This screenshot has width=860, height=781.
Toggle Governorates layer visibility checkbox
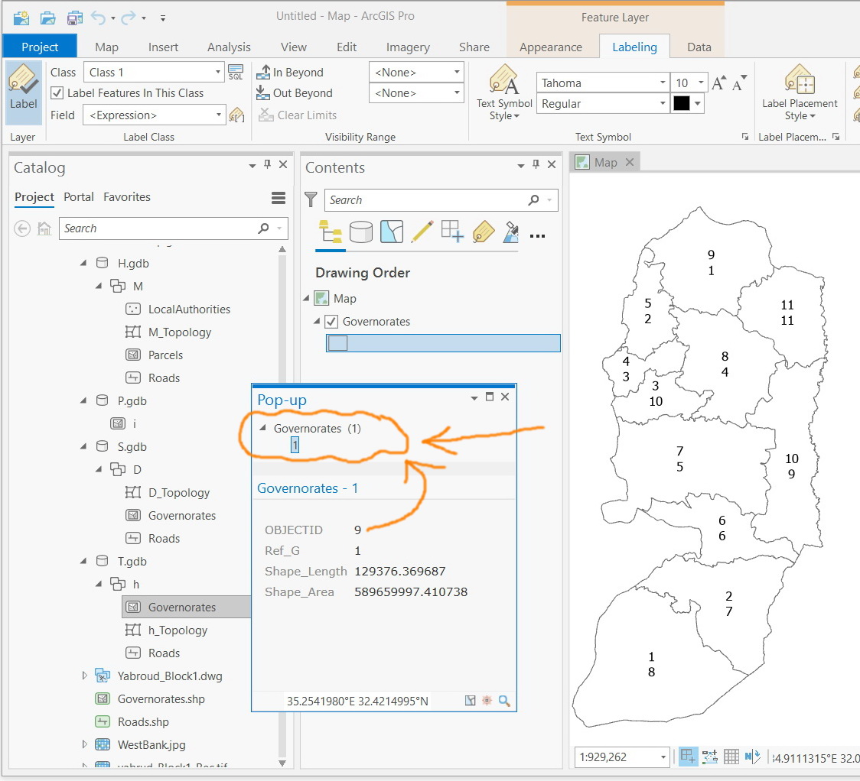pyautogui.click(x=331, y=322)
